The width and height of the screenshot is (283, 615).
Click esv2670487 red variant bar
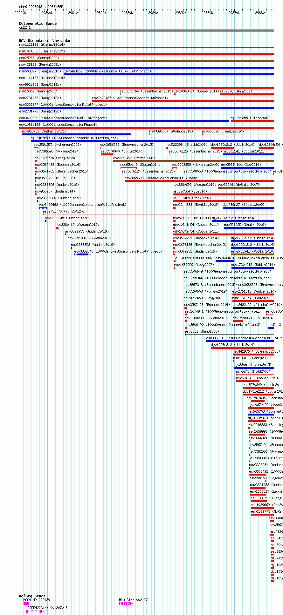[x=183, y=101]
